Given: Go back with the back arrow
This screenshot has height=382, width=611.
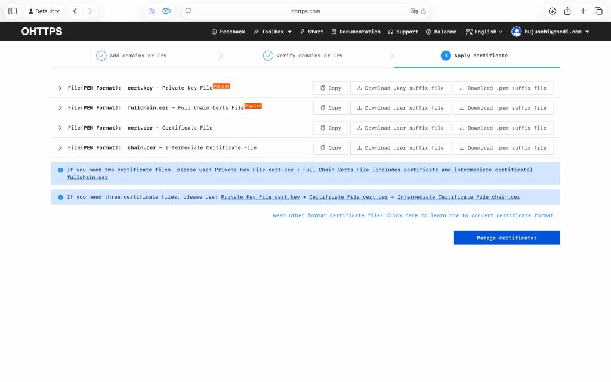Looking at the screenshot, I should tap(75, 11).
